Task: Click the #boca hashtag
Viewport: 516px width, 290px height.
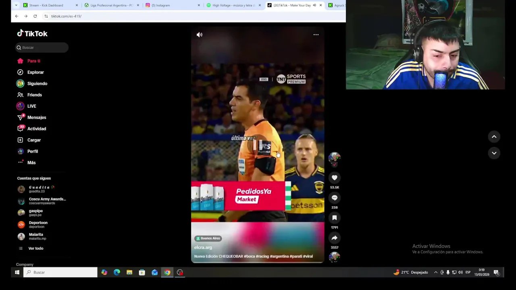Action: [250, 257]
